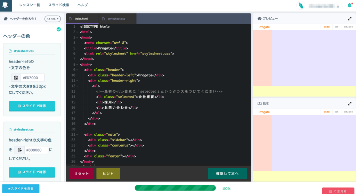Screen dimensions: 356x194
Task: Click file icon of first stylesheet.css card
Action: click(10, 51)
